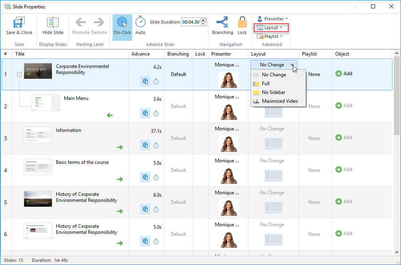Increase slide duration with up spinner
This screenshot has height=265, width=401.
click(204, 20)
